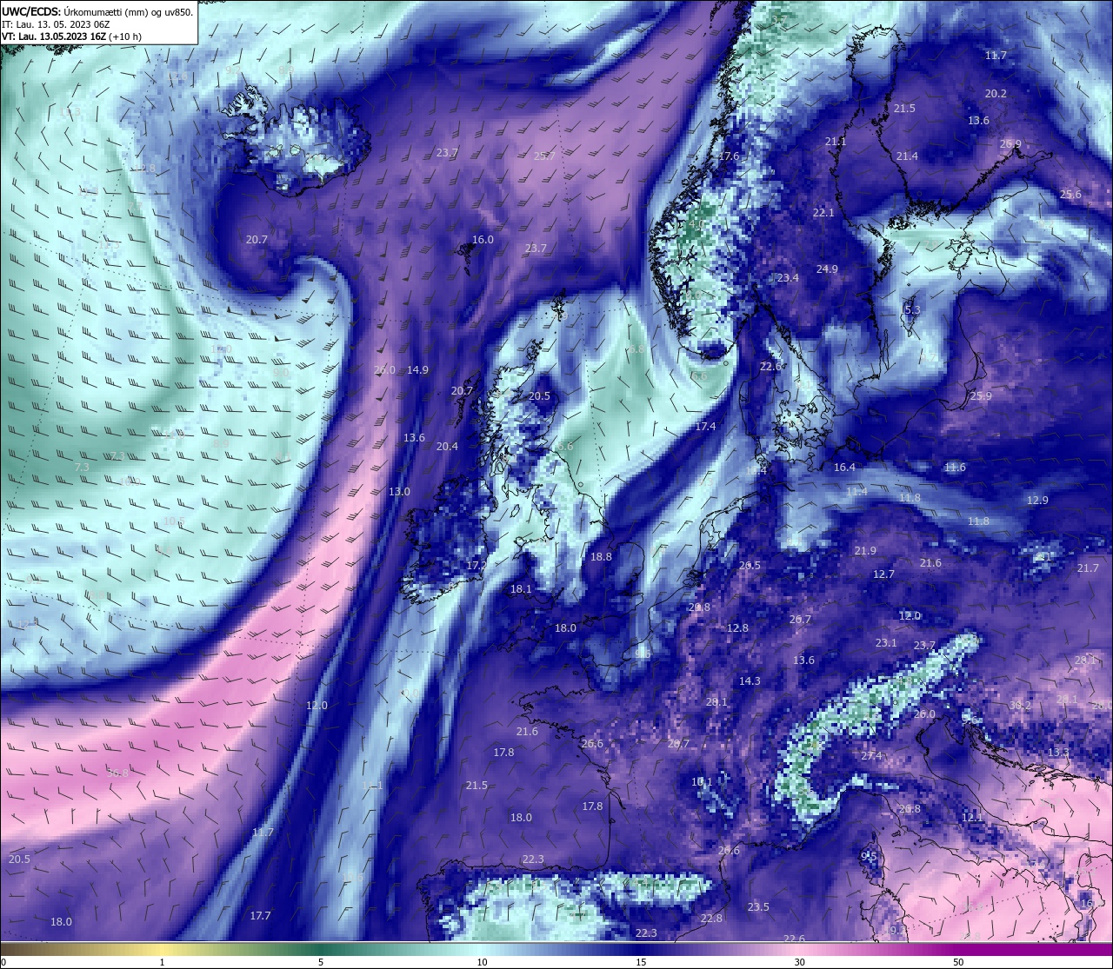Click the 16.4 value label

click(844, 468)
